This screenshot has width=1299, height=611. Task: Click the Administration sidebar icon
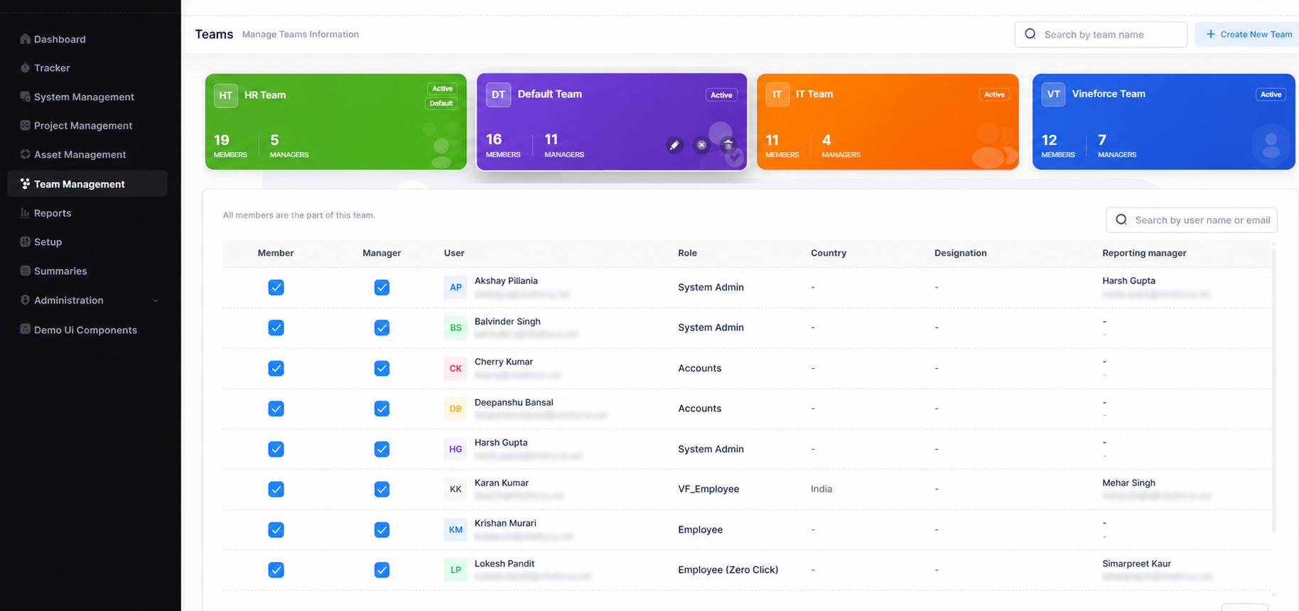[x=25, y=300]
